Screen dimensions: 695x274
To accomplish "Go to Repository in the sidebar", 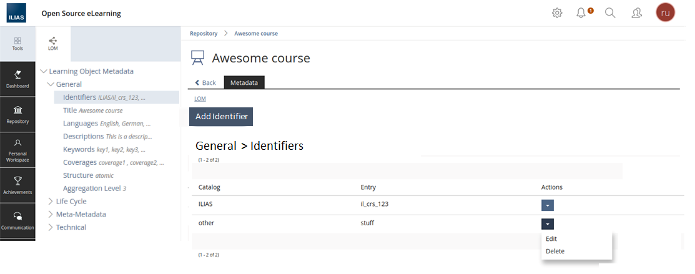I will [x=17, y=114].
